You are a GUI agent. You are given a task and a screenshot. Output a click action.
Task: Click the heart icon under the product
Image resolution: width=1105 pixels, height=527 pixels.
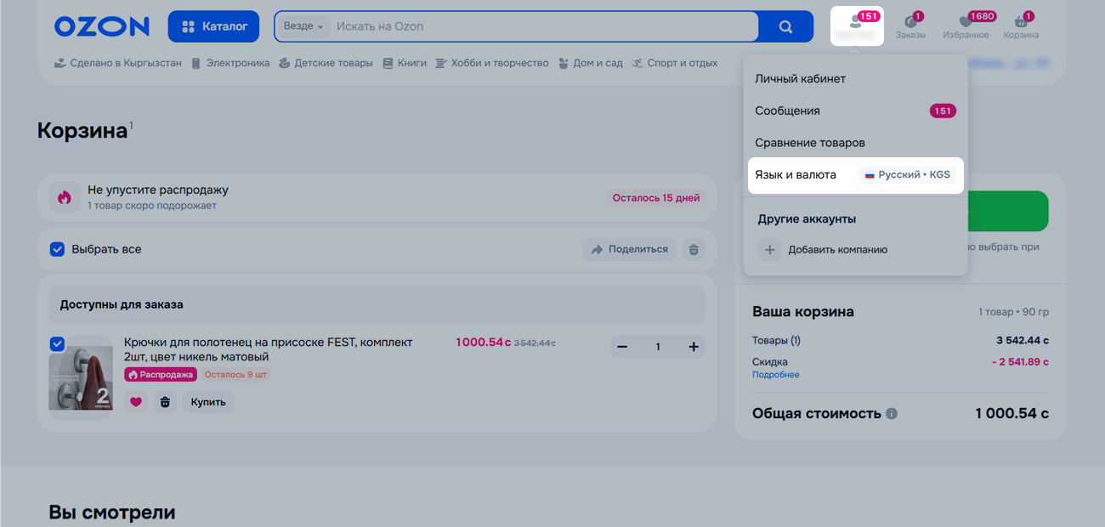click(136, 402)
